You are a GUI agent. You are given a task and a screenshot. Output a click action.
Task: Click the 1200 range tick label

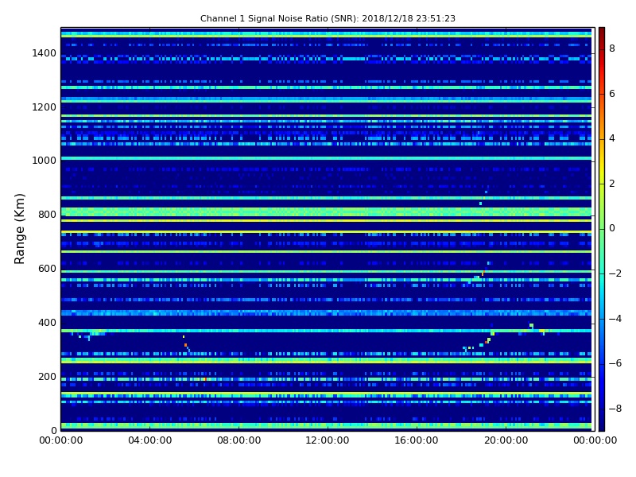click(x=45, y=107)
